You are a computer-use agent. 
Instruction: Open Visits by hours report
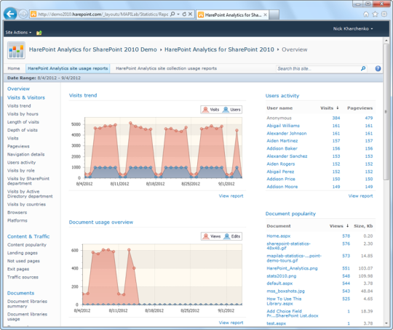tap(23, 114)
